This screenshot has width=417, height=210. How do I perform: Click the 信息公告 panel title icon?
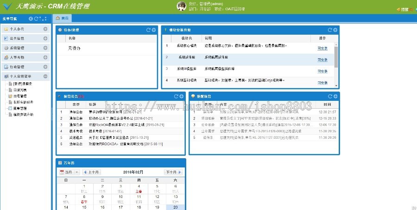coord(60,96)
